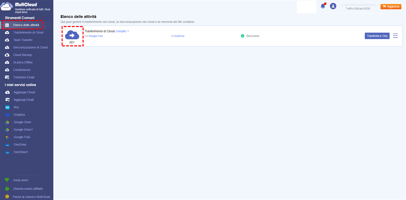Click the Team Transfer cloud icon
This screenshot has height=200, width=406.
tap(7, 40)
